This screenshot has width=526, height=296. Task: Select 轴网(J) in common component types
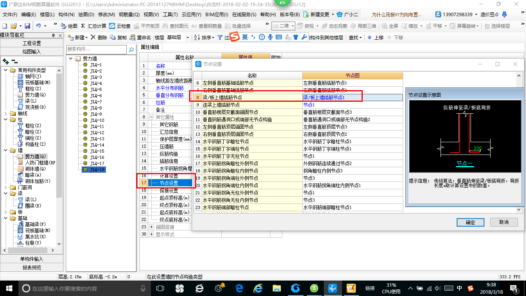pyautogui.click(x=30, y=76)
